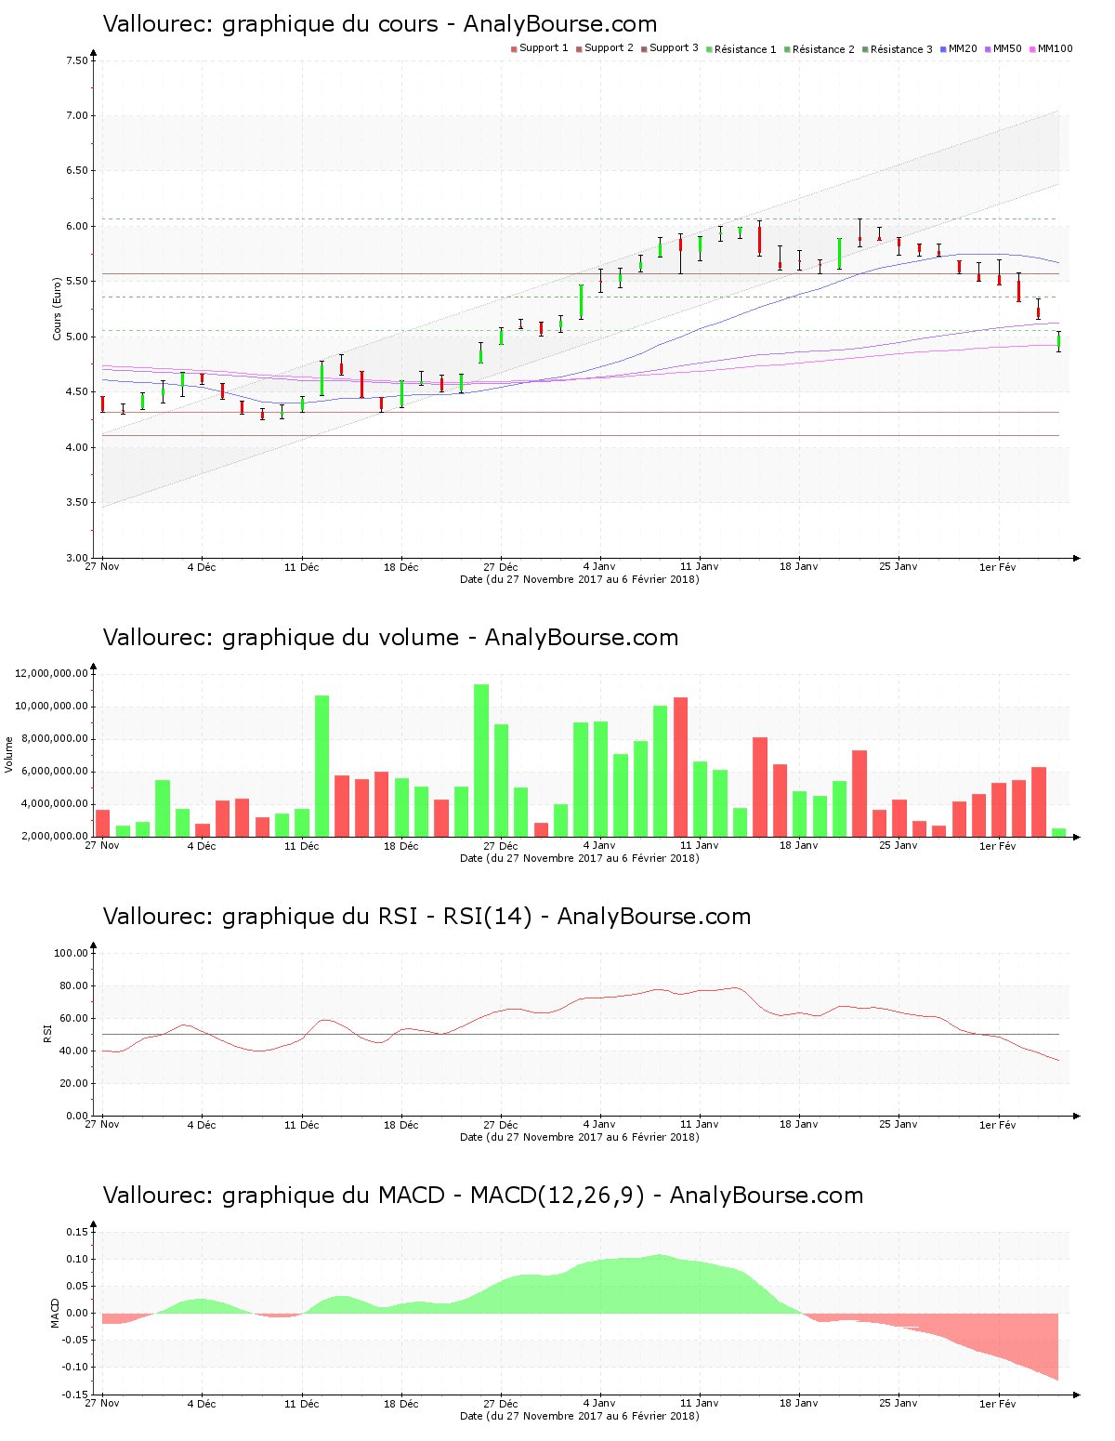Select the MM20 legend label
Viewport: 1115px width, 1441px height.
[963, 48]
